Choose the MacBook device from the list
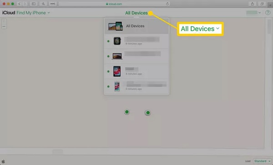 136,56
